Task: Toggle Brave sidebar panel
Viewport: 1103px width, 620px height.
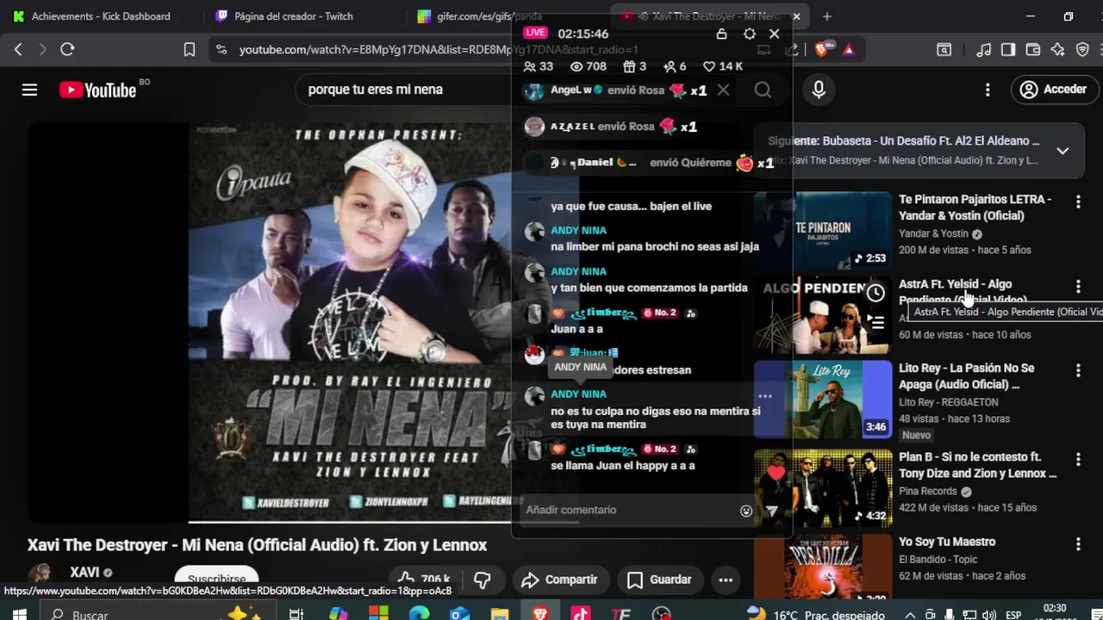Action: 1007,50
